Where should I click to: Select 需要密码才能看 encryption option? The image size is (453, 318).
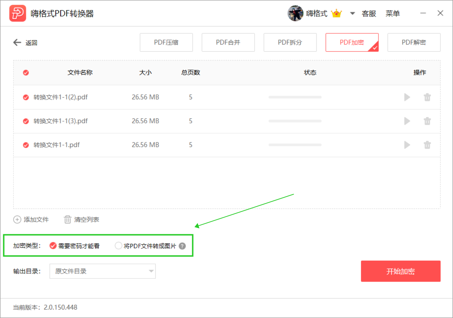(x=53, y=246)
